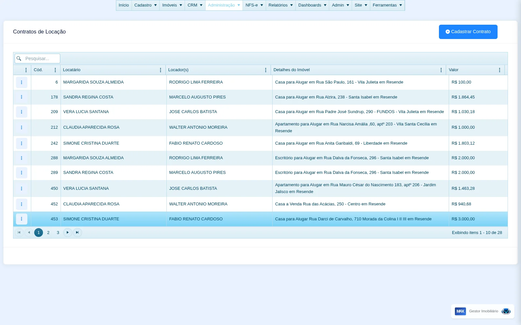This screenshot has width=521, height=325.
Task: Click the Contratos de Locação heading
Action: (x=39, y=32)
